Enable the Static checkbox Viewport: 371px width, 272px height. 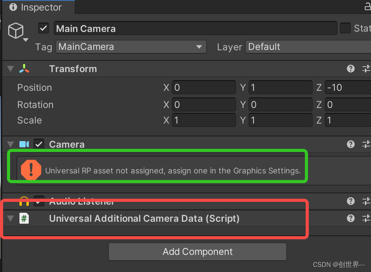coord(345,28)
